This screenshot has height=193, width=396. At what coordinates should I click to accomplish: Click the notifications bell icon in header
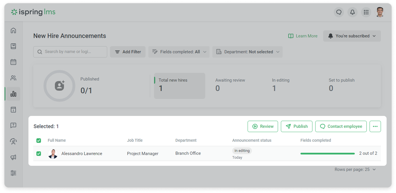pyautogui.click(x=352, y=12)
